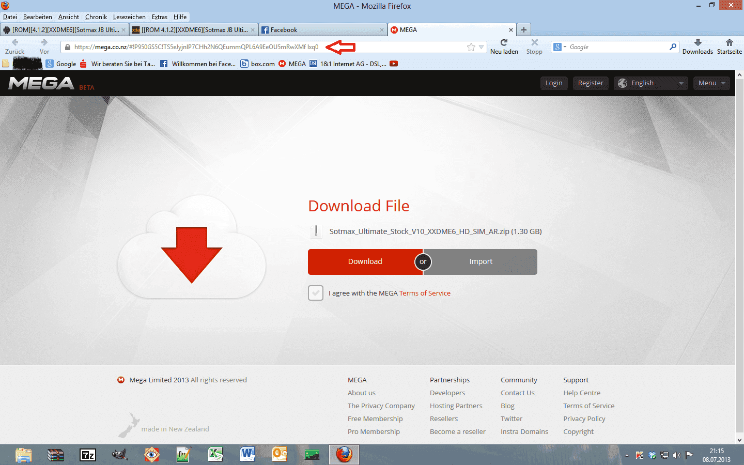
Task: Open the Bearbeiten menu
Action: tap(38, 17)
